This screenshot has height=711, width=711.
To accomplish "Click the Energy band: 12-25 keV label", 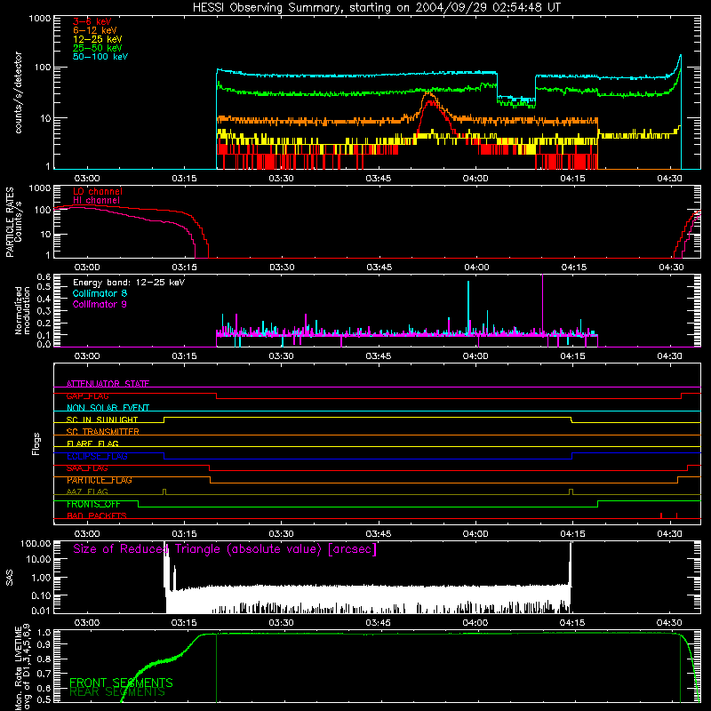I will pos(129,283).
